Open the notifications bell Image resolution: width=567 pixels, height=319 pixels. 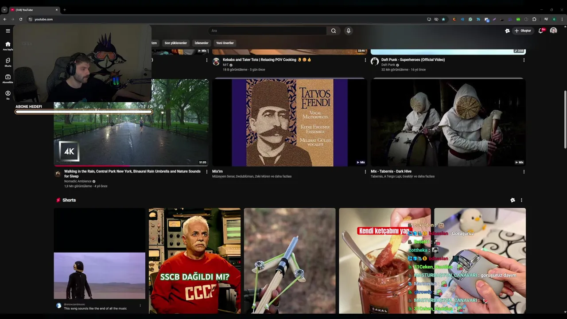pyautogui.click(x=541, y=31)
